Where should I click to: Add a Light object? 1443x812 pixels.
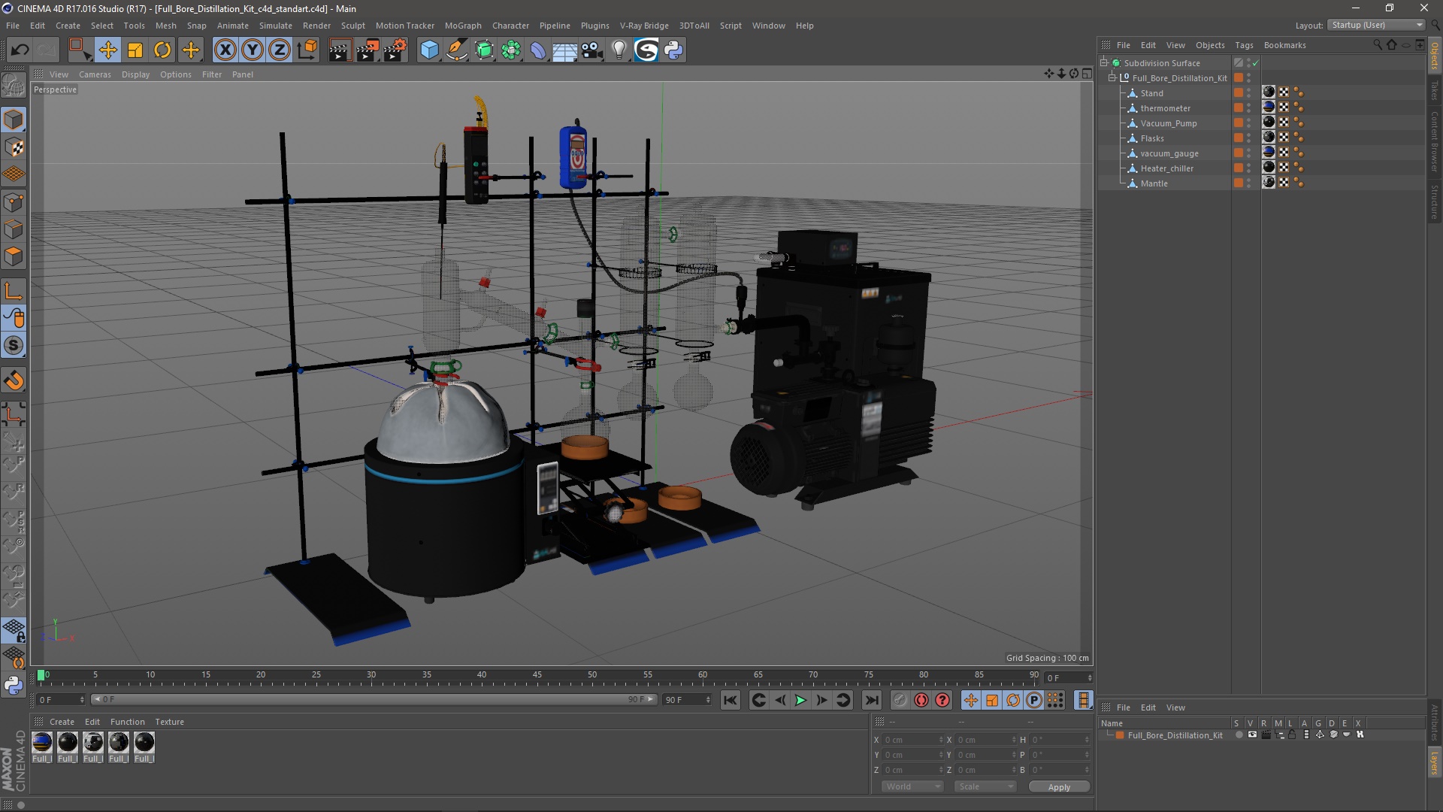(x=619, y=50)
